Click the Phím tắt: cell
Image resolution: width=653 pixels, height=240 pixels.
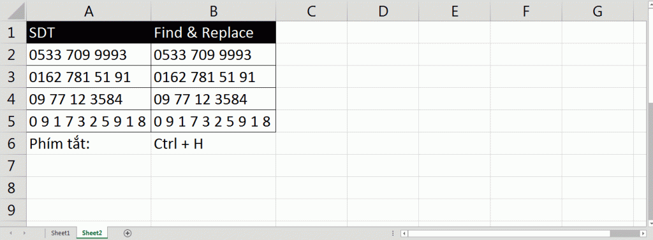89,143
